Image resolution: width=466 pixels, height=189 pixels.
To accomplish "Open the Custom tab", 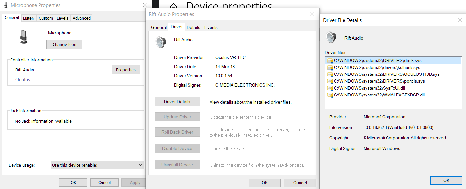I will 46,18.
